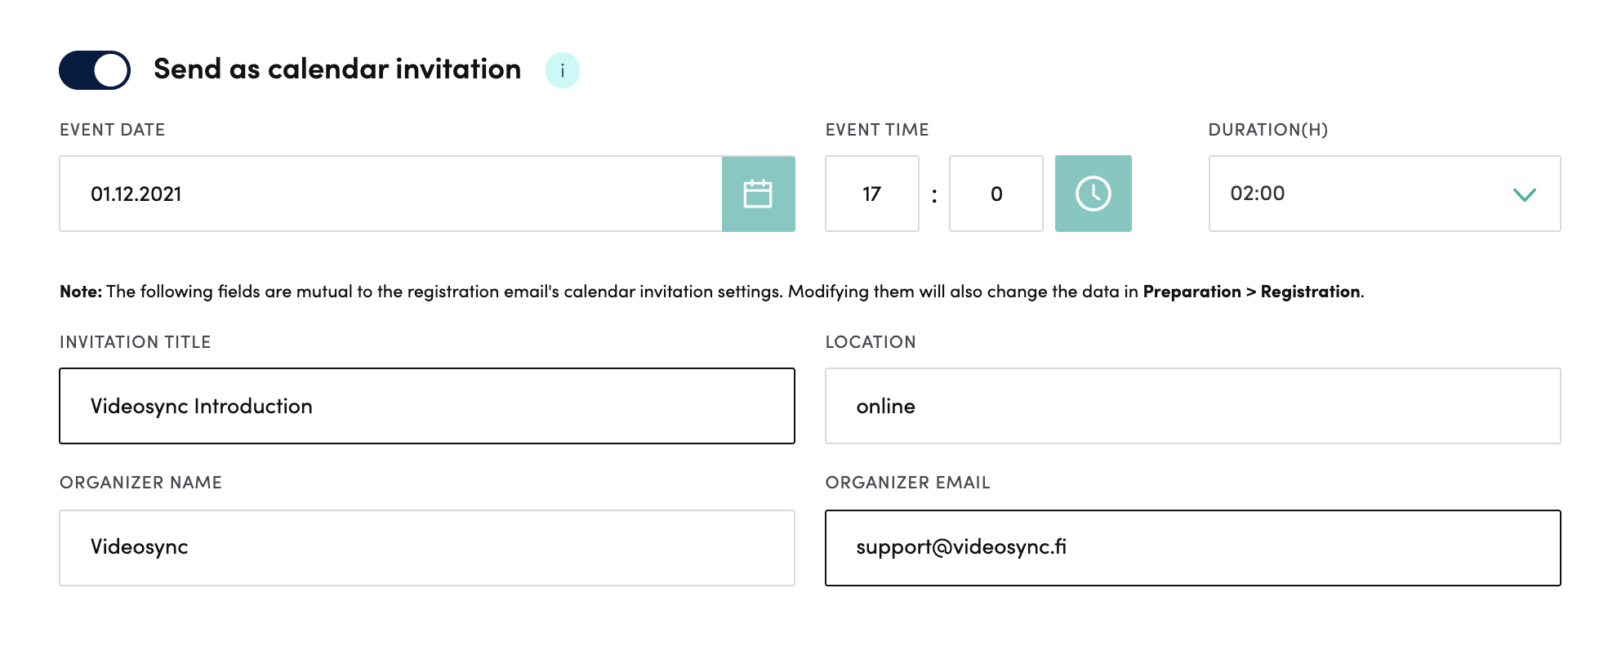Focus the Organizer Email field
1617x655 pixels.
click(1192, 547)
